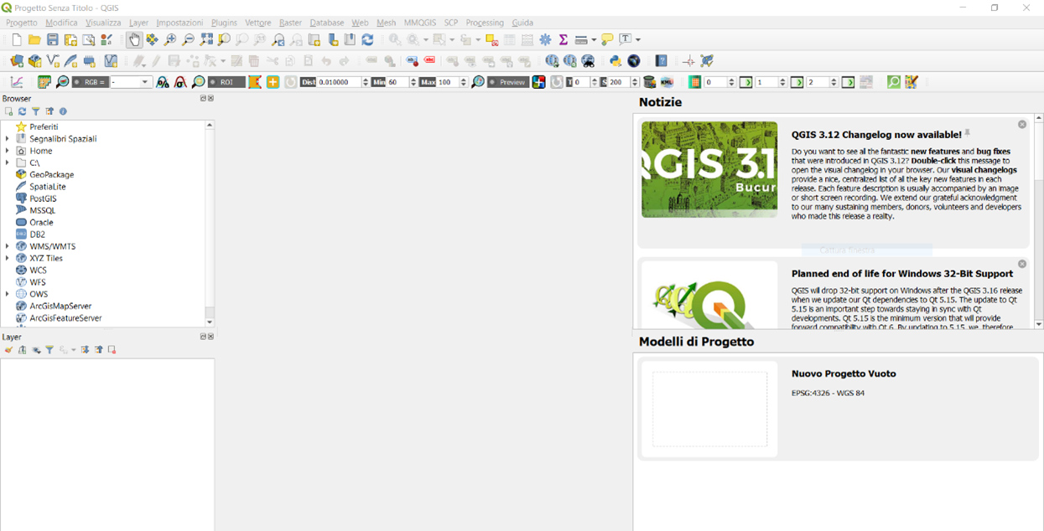This screenshot has width=1044, height=531.
Task: Dismiss the 32-Bit Support news card
Action: pos(1022,264)
